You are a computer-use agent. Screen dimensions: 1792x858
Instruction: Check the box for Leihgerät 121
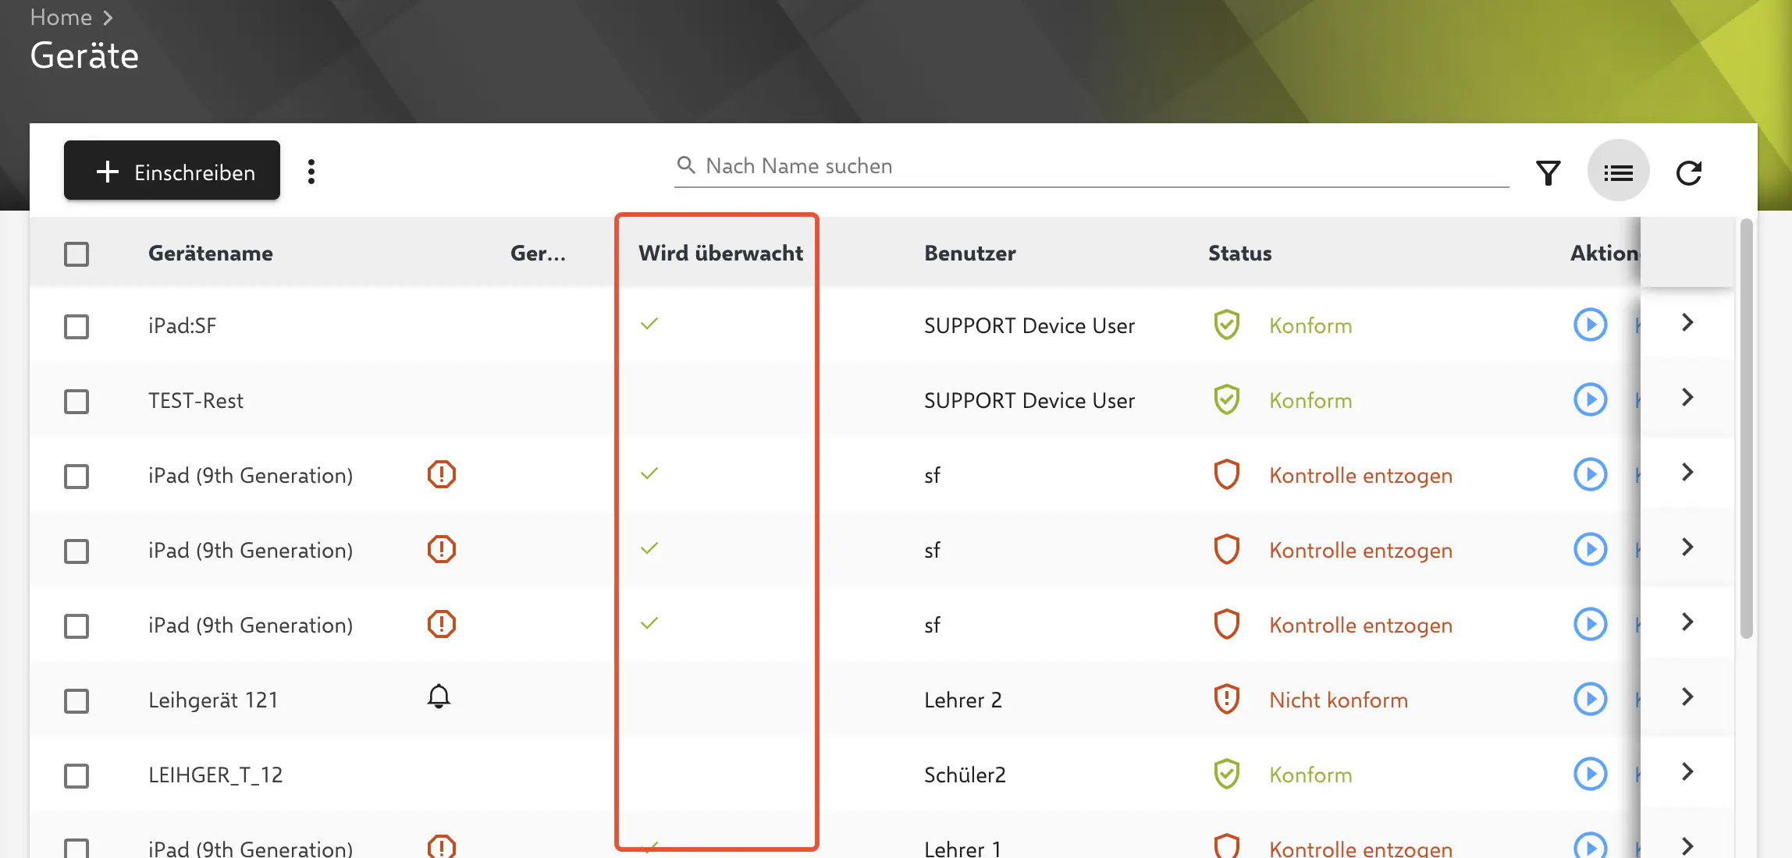[x=76, y=700]
